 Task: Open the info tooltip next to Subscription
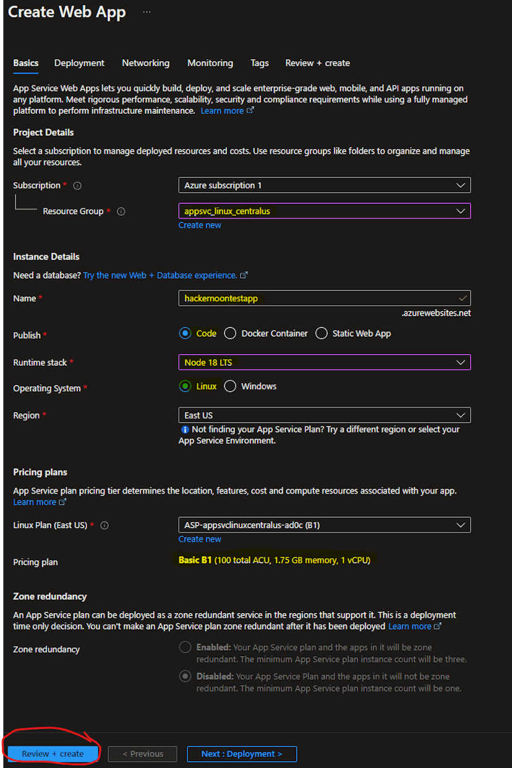click(x=77, y=185)
